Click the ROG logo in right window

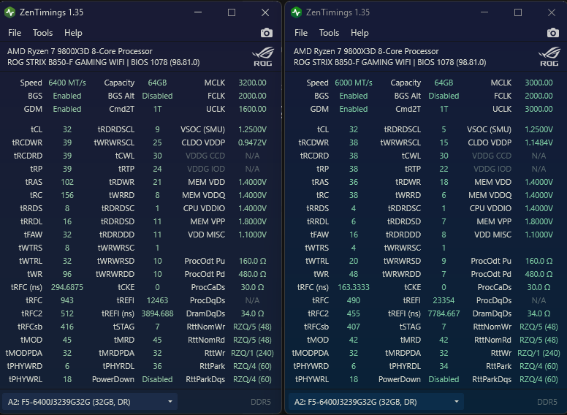pyautogui.click(x=549, y=57)
